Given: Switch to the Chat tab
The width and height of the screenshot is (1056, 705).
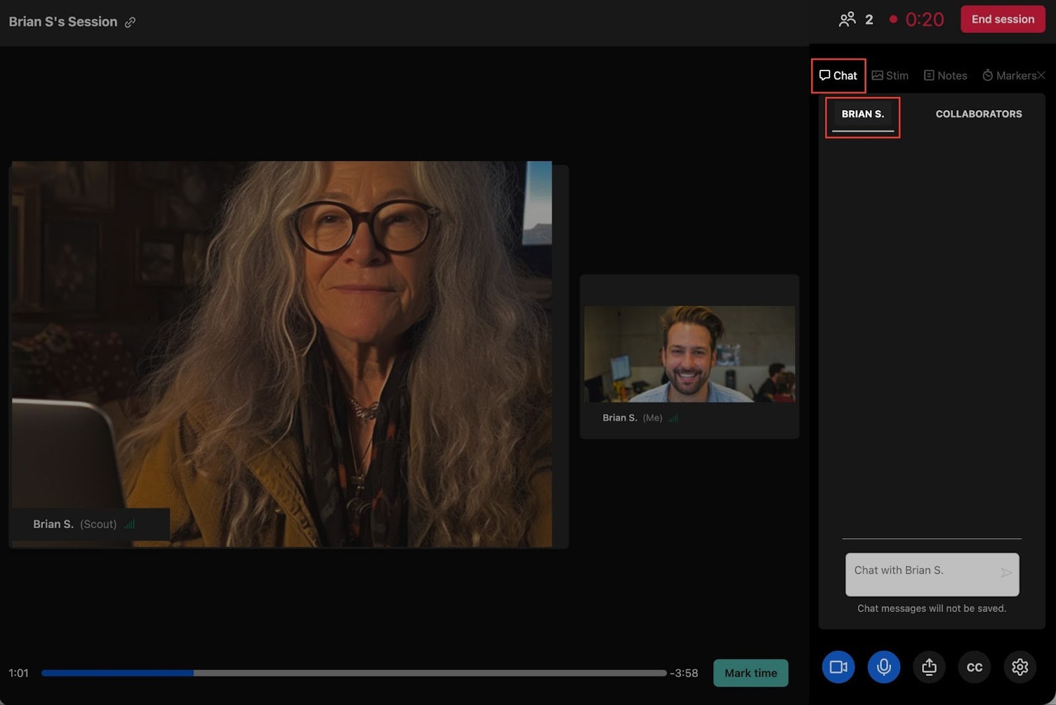Looking at the screenshot, I should pos(838,75).
